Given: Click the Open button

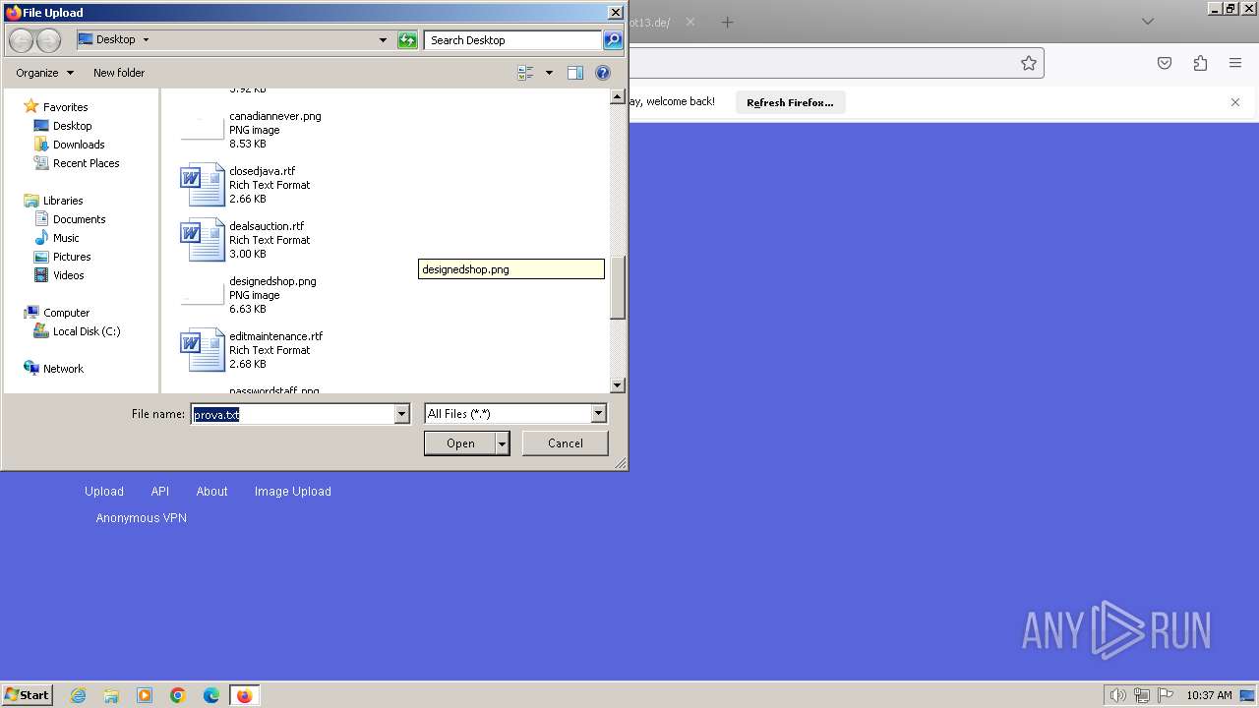Looking at the screenshot, I should click(460, 443).
